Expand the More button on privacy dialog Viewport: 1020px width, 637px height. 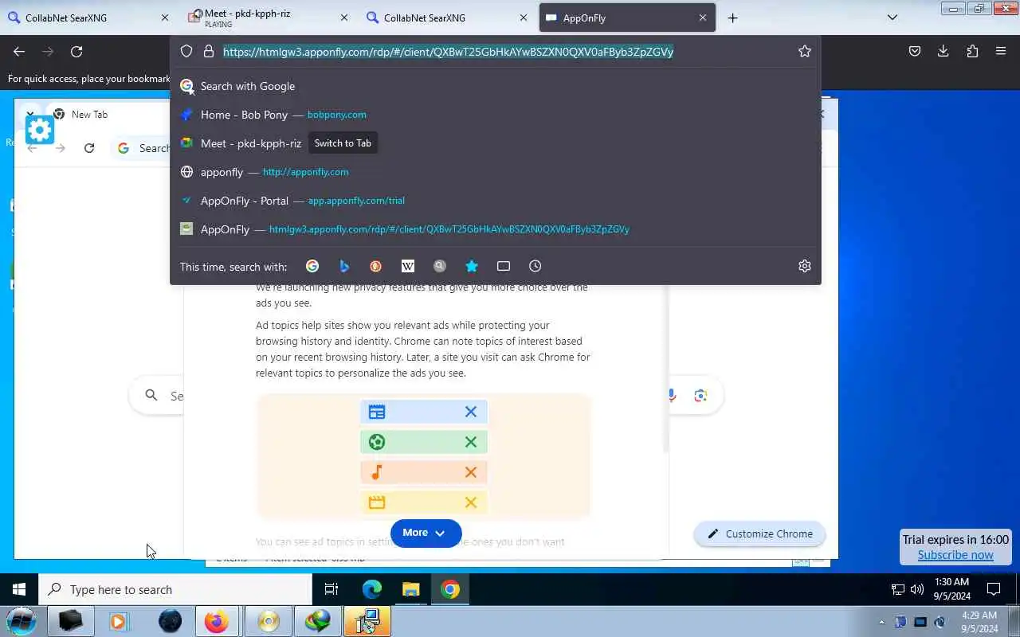click(426, 533)
